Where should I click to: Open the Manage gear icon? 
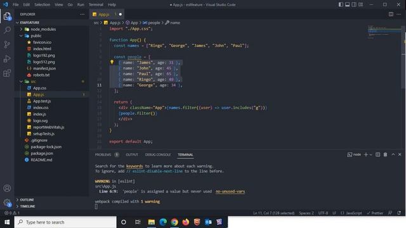pyautogui.click(x=7, y=203)
